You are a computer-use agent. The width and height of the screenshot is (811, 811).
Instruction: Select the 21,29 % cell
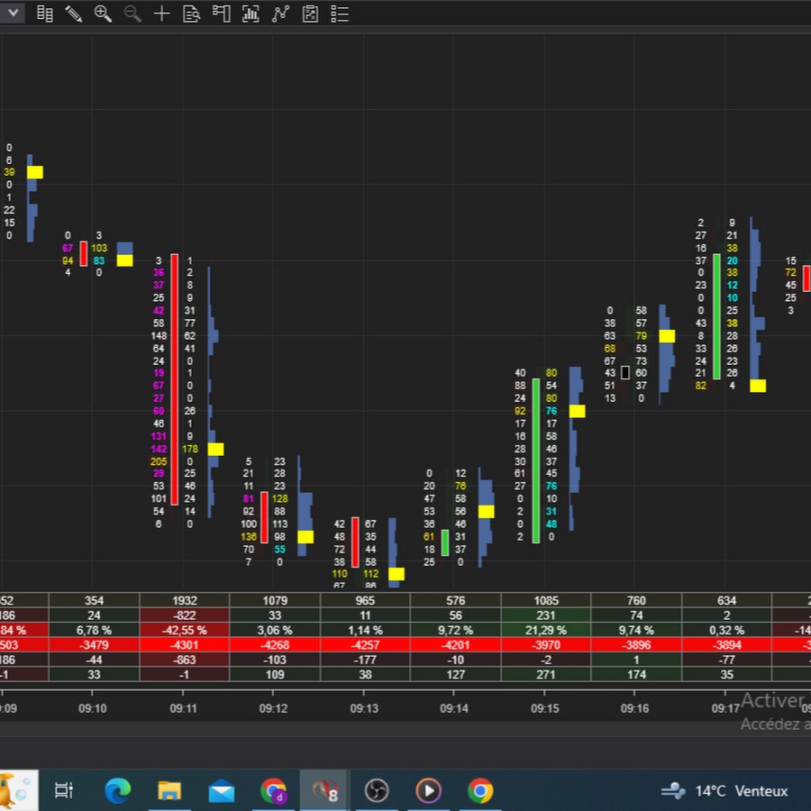(x=546, y=630)
